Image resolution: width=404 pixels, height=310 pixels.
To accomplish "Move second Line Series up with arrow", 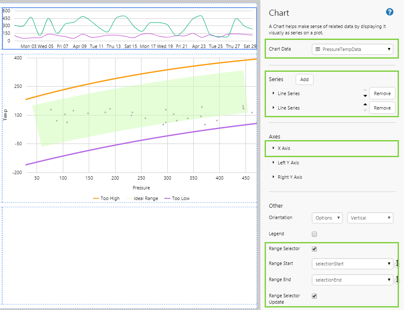I will (365, 104).
